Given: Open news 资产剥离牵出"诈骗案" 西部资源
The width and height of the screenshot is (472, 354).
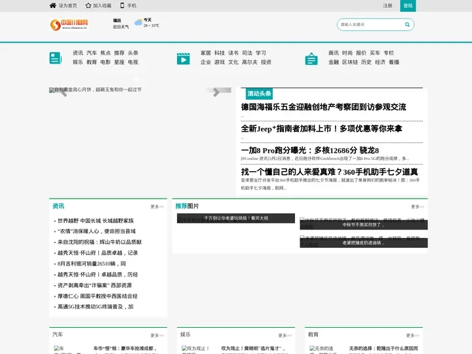Looking at the screenshot, I should (94, 285).
